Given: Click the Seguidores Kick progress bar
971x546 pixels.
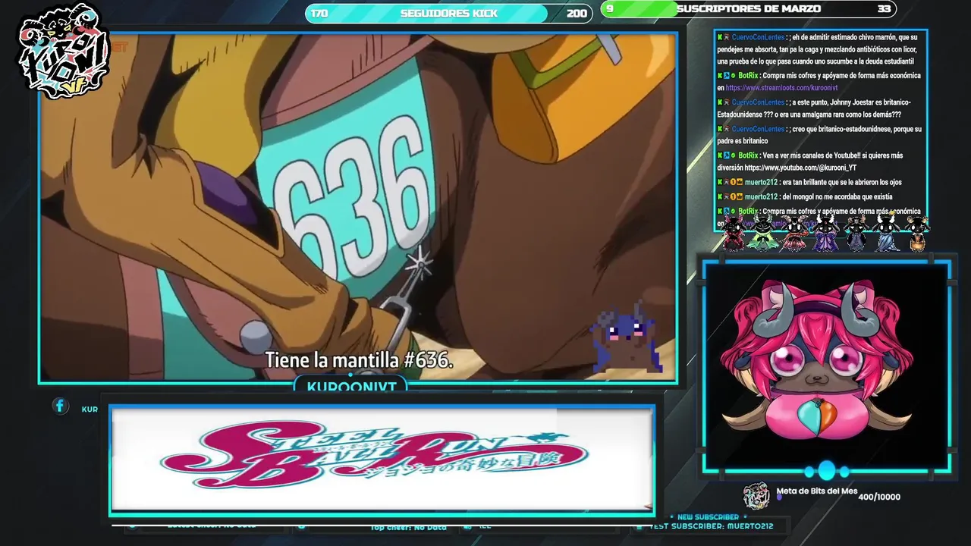Looking at the screenshot, I should [x=448, y=13].
